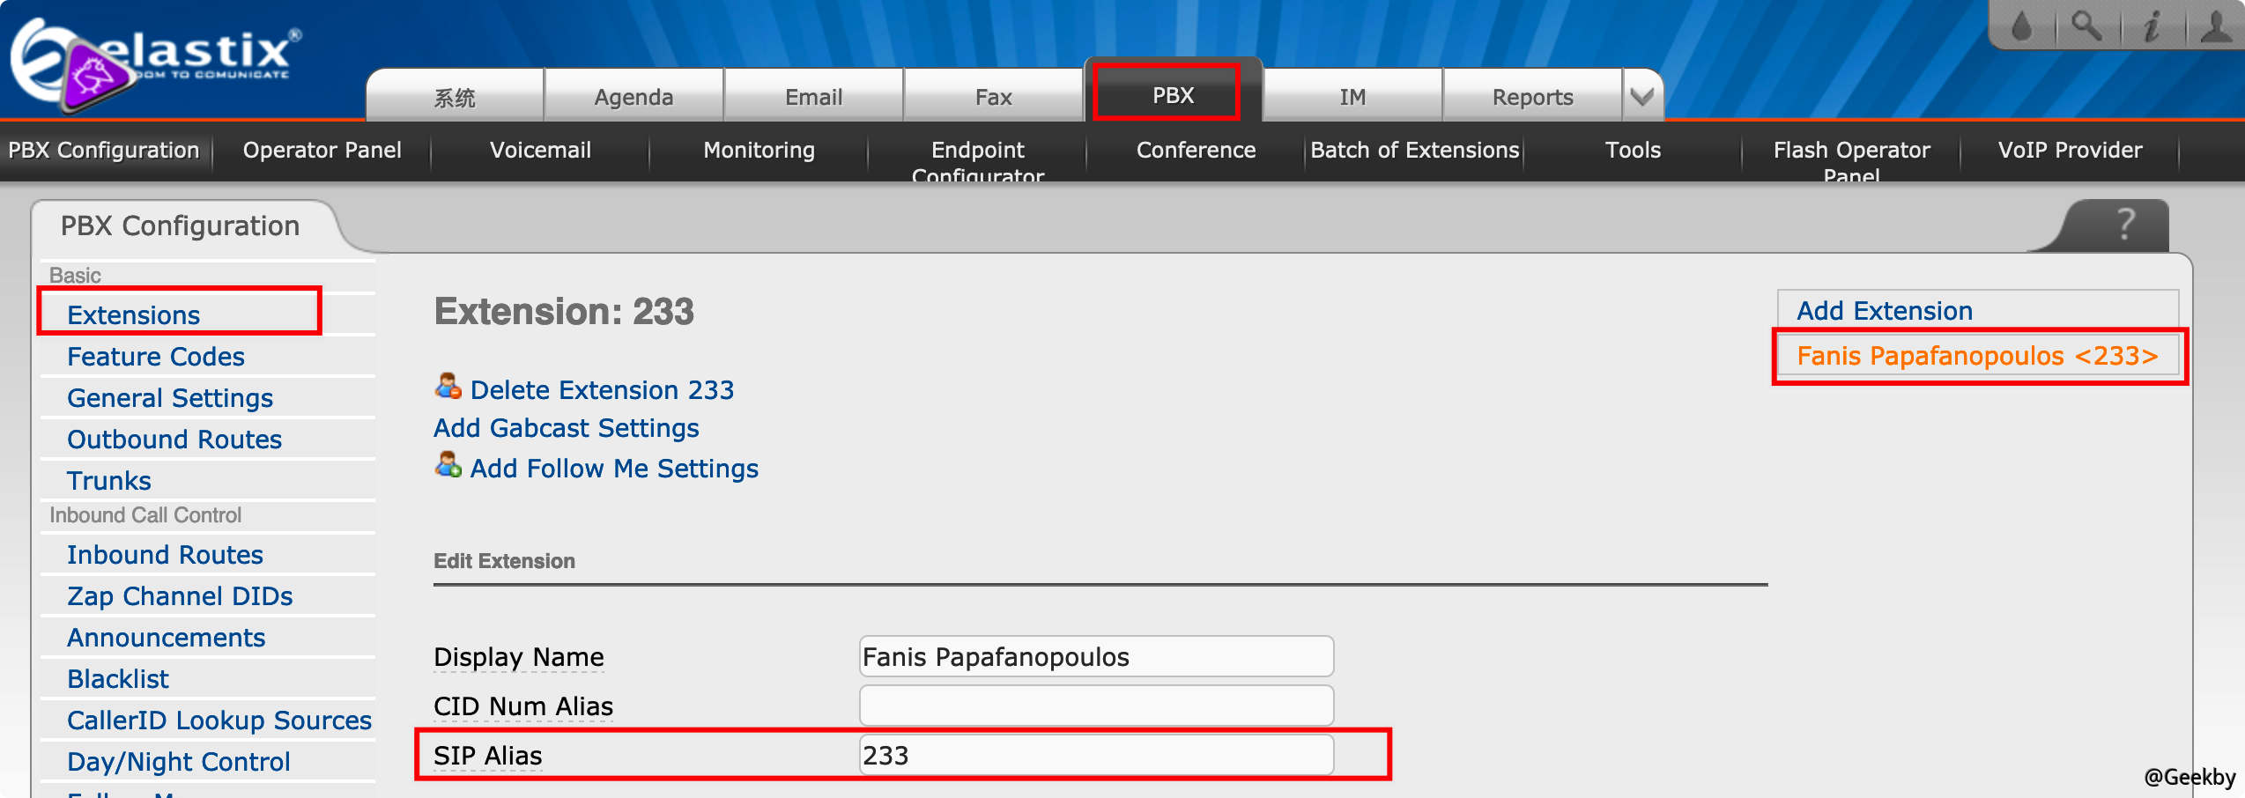Image resolution: width=2245 pixels, height=798 pixels.
Task: Click the info 'i' icon
Action: [x=2151, y=26]
